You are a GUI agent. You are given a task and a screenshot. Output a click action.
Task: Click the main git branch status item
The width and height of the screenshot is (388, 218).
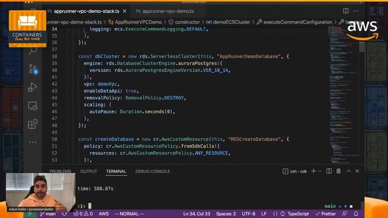pyautogui.click(x=48, y=214)
